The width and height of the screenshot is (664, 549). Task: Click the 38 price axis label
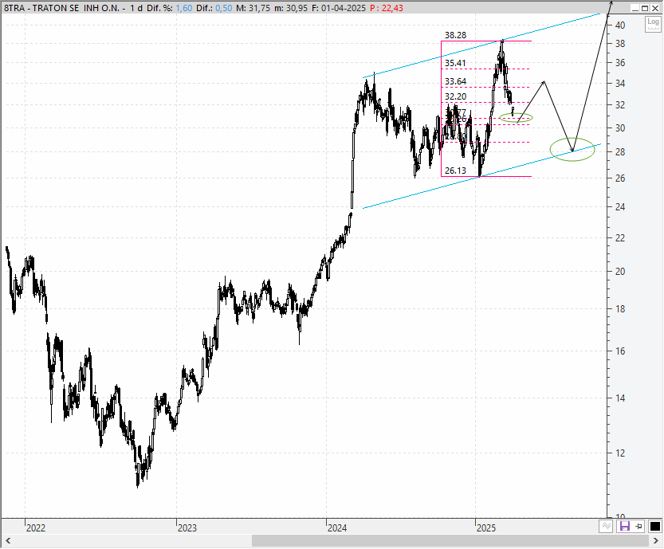(x=620, y=44)
